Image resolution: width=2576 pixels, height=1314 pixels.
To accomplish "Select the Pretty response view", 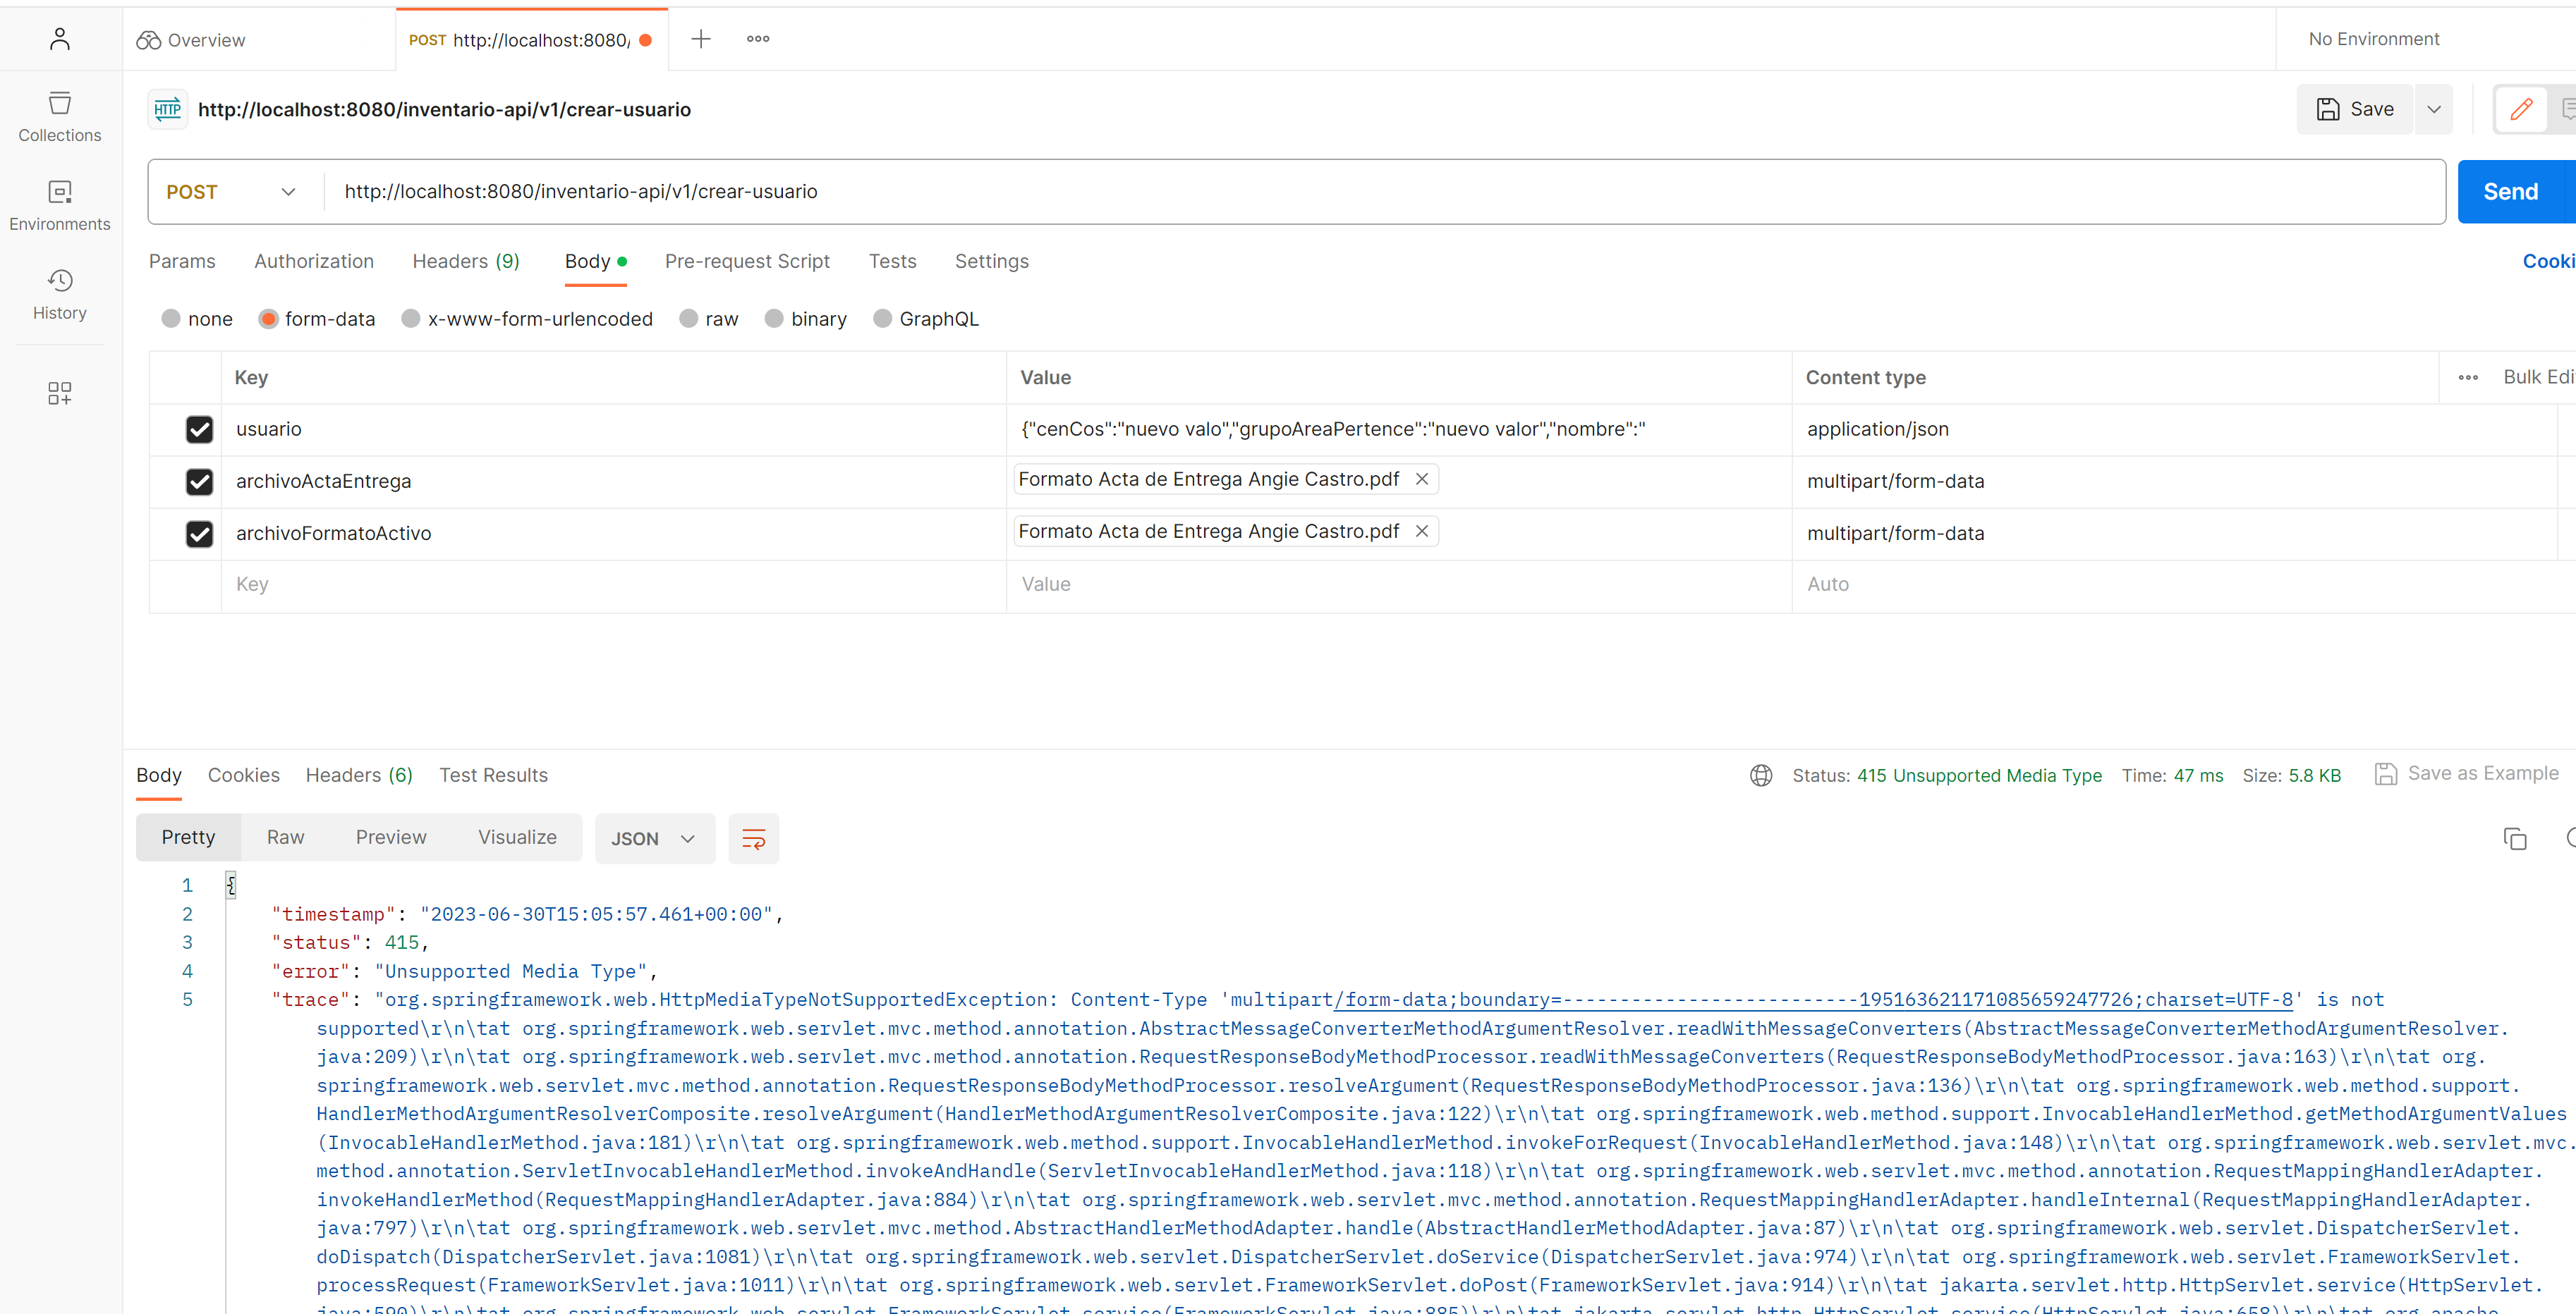I will 188,837.
